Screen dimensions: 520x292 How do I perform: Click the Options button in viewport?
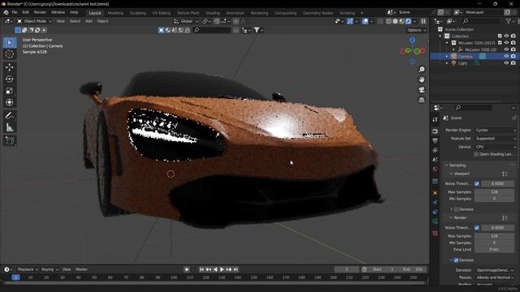tap(416, 30)
